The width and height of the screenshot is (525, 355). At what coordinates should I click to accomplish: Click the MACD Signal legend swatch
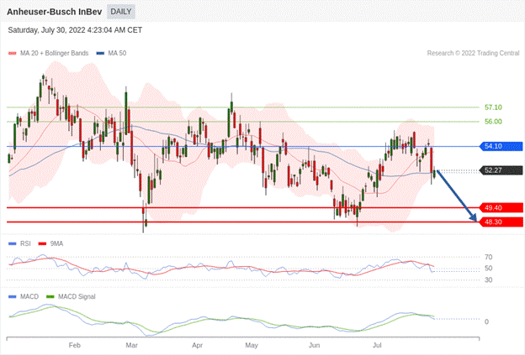50,296
